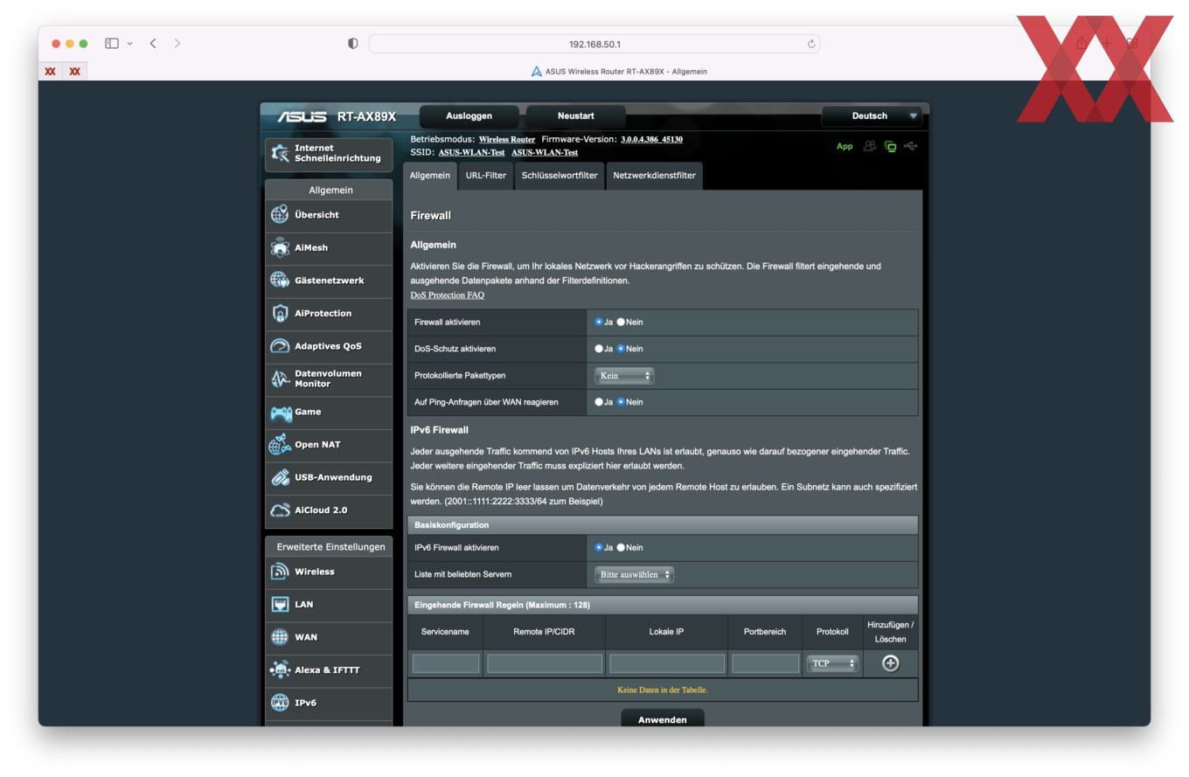
Task: Click the IPv6 sidebar icon
Action: 280,703
